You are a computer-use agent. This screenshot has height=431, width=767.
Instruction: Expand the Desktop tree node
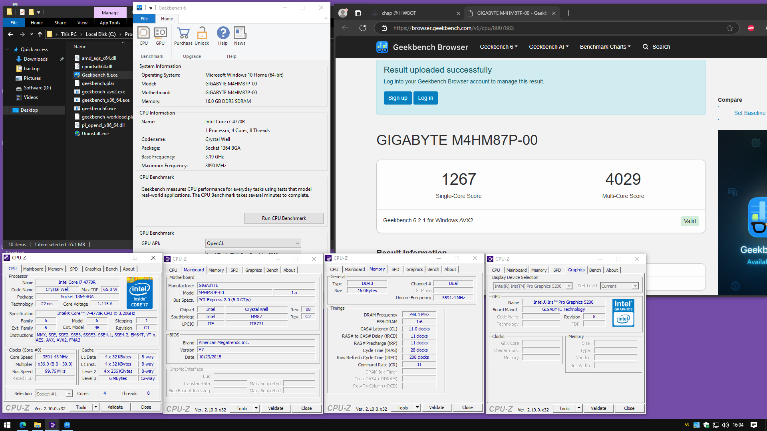7,110
